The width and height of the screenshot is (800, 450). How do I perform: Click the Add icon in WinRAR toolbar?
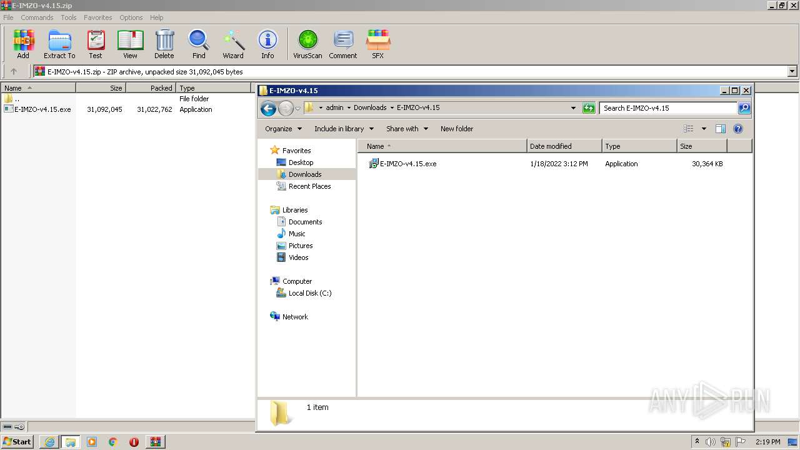(x=23, y=44)
